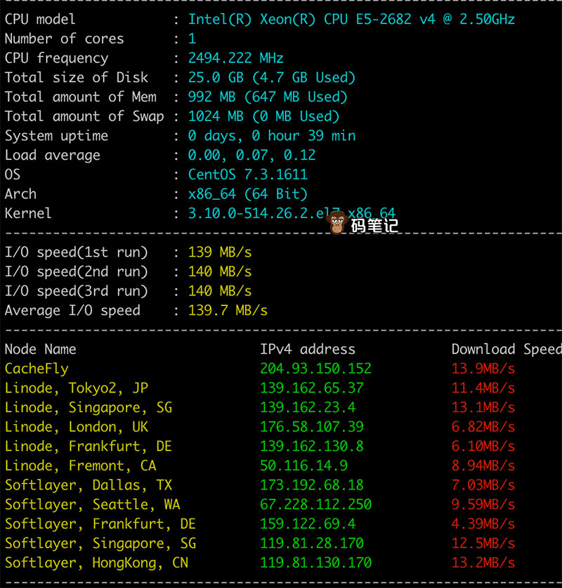Click the Linode London IP 176.58.107.39
Image resolution: width=562 pixels, height=588 pixels.
tap(312, 427)
